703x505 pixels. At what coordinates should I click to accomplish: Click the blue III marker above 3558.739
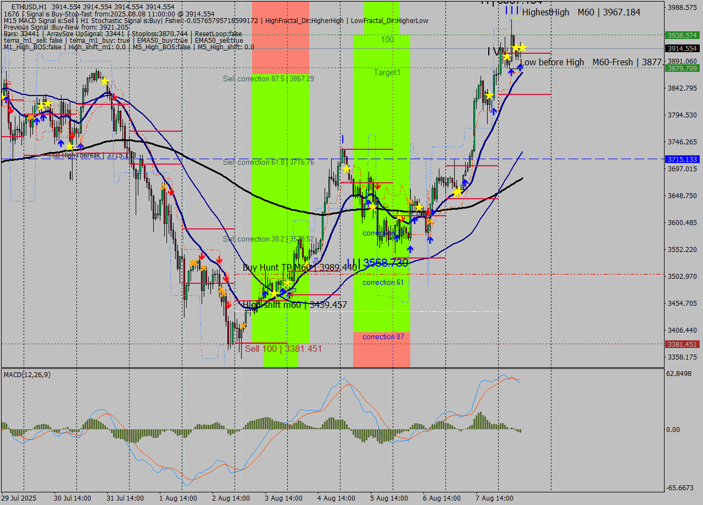coord(354,262)
